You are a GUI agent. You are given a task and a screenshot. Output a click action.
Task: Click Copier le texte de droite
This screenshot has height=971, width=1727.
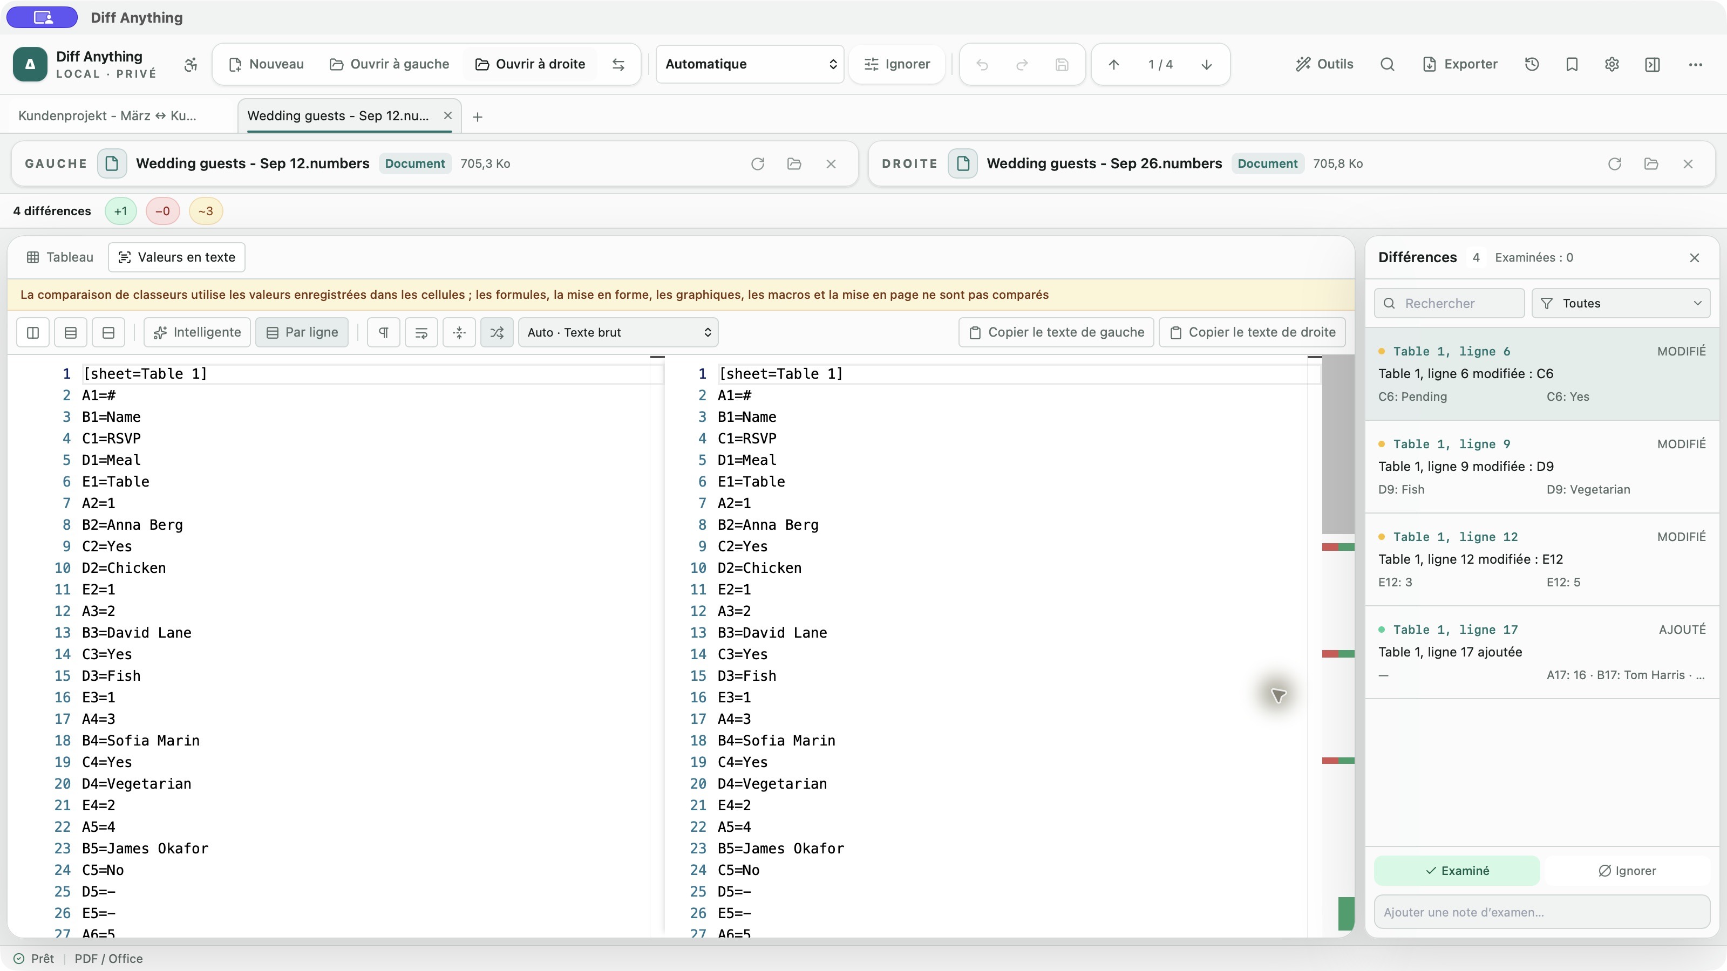tap(1252, 332)
